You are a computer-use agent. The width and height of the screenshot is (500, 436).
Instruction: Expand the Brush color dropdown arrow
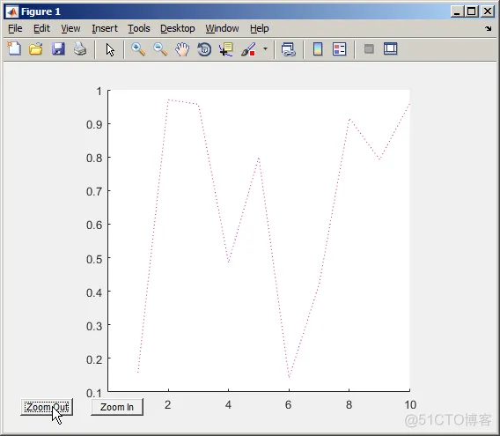click(265, 49)
